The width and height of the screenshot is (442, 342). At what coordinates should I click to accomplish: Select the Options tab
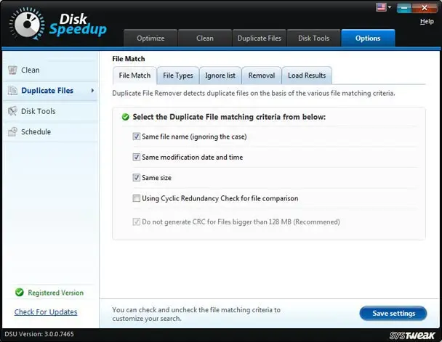click(x=368, y=38)
